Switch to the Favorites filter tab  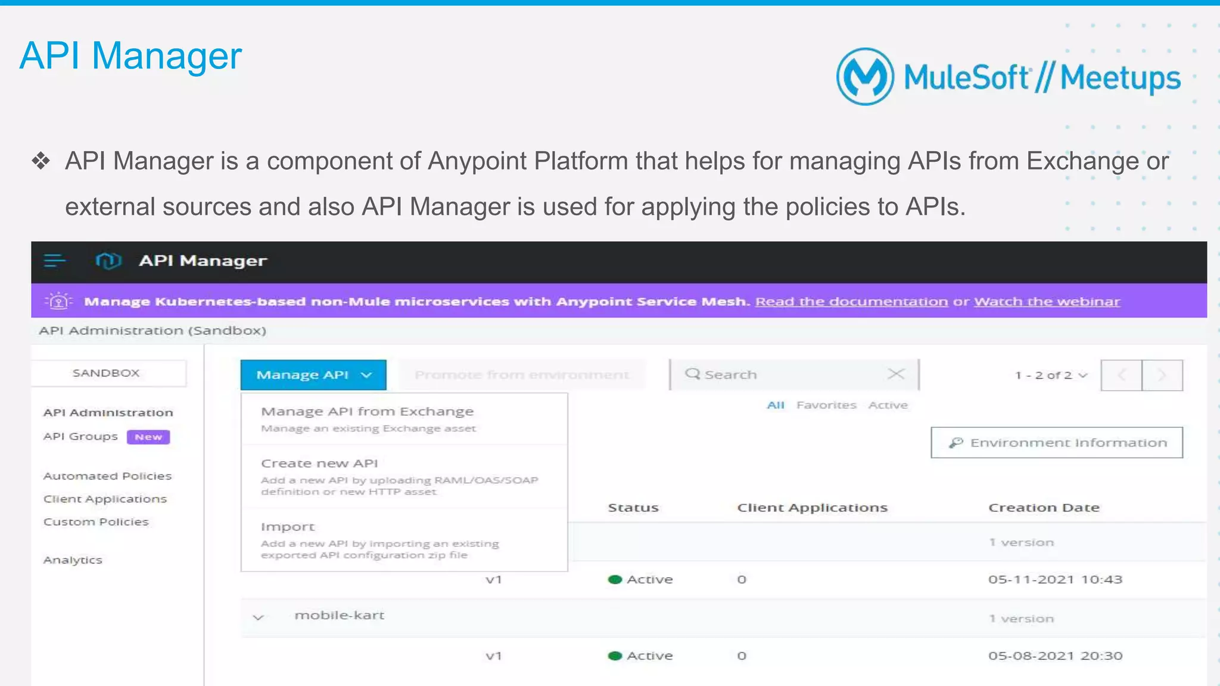826,405
